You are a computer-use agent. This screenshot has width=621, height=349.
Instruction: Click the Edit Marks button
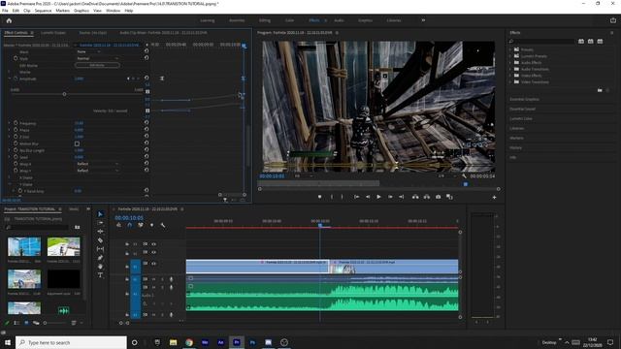pos(97,65)
